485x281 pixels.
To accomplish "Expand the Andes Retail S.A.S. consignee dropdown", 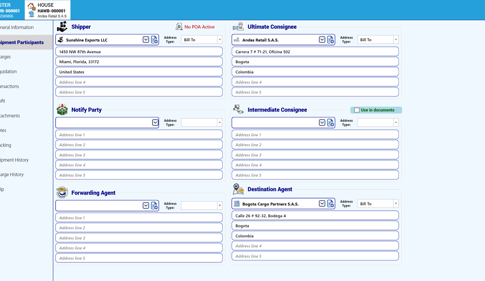I will click(322, 40).
